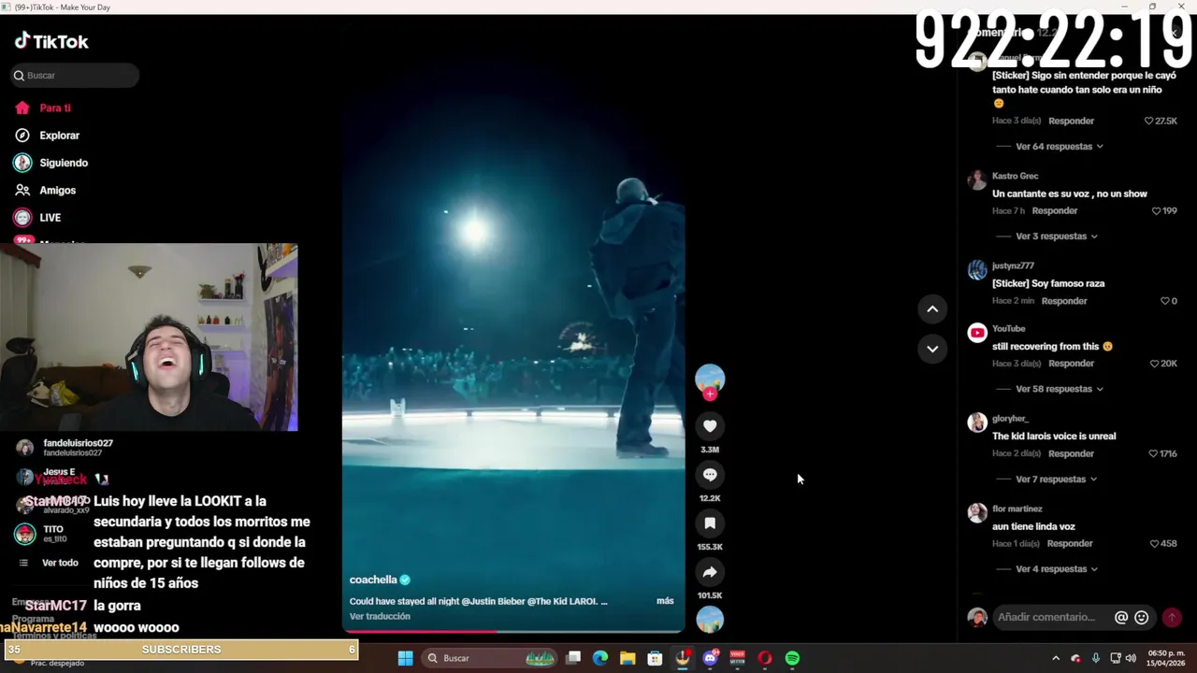Mention a user with the @ icon

[1121, 617]
